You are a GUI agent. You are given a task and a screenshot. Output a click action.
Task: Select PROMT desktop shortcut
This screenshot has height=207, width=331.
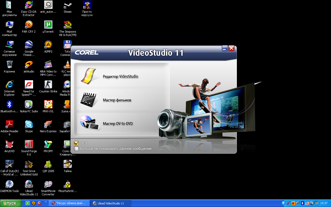(48, 146)
